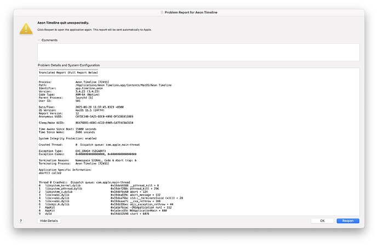Viewport: 378px width, 246px height.
Task: Click stack frame 2 'abort + 124'
Action: pyautogui.click(x=93, y=192)
